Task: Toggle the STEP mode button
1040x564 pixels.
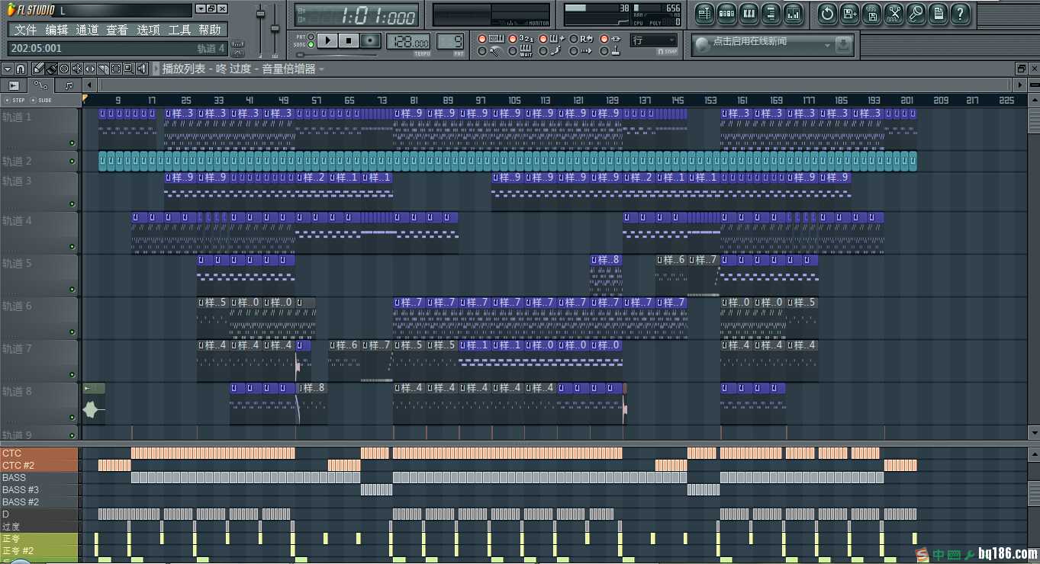Action: coord(14,100)
